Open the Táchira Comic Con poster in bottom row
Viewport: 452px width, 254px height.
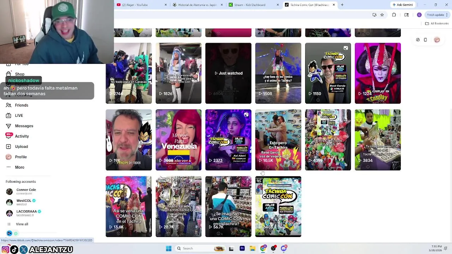(x=278, y=207)
